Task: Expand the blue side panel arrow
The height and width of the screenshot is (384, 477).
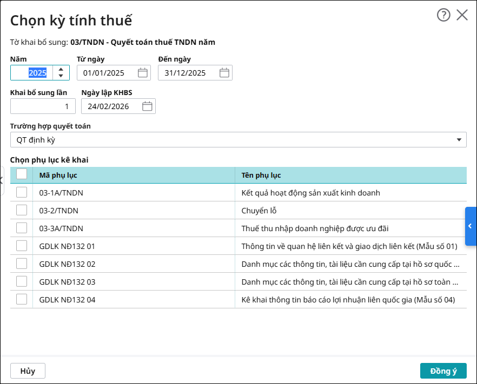Action: (x=470, y=226)
